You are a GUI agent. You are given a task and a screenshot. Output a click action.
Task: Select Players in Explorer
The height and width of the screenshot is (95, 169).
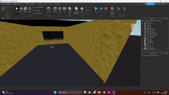pos(148,25)
